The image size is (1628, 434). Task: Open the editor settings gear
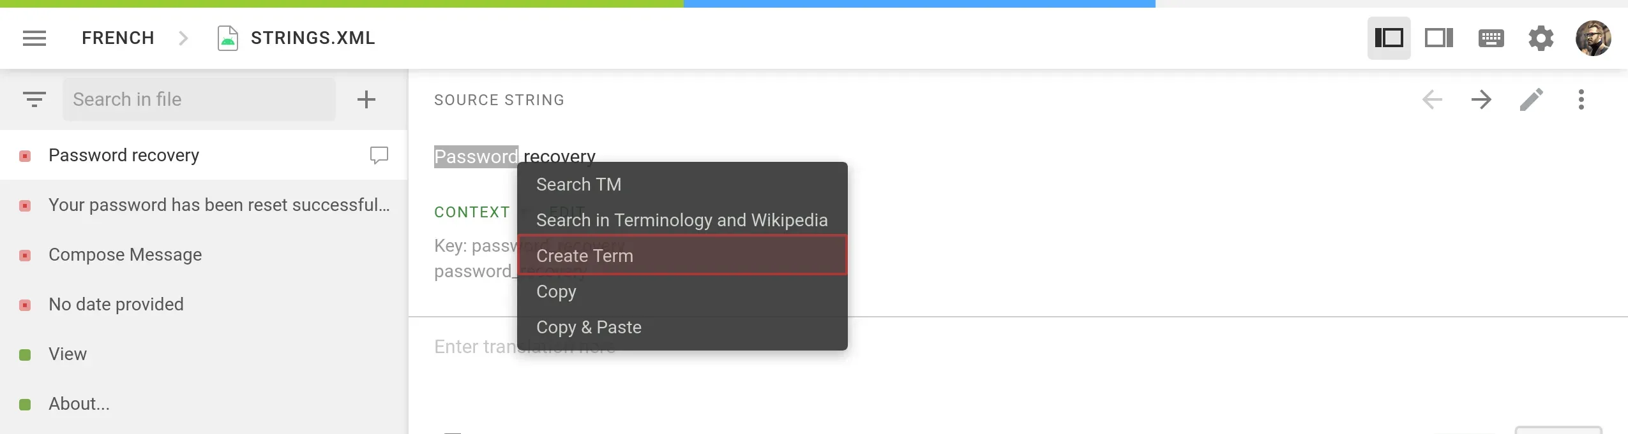[1542, 38]
